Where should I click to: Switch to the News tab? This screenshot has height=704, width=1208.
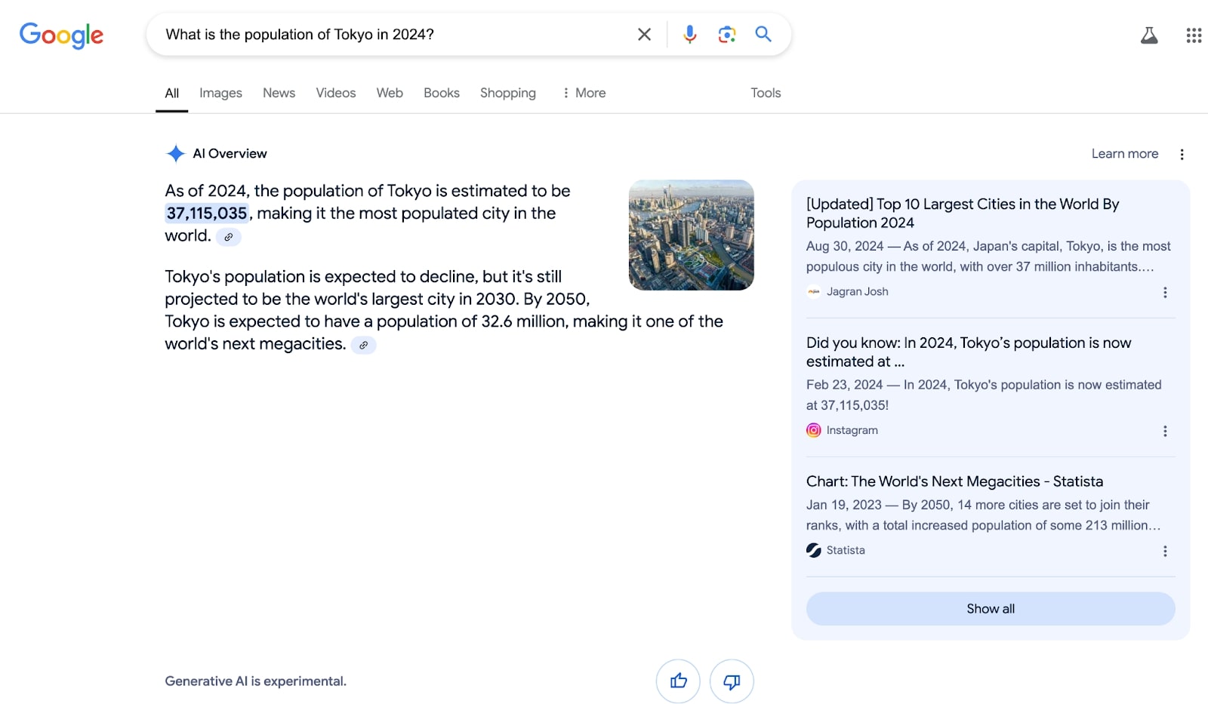click(279, 93)
